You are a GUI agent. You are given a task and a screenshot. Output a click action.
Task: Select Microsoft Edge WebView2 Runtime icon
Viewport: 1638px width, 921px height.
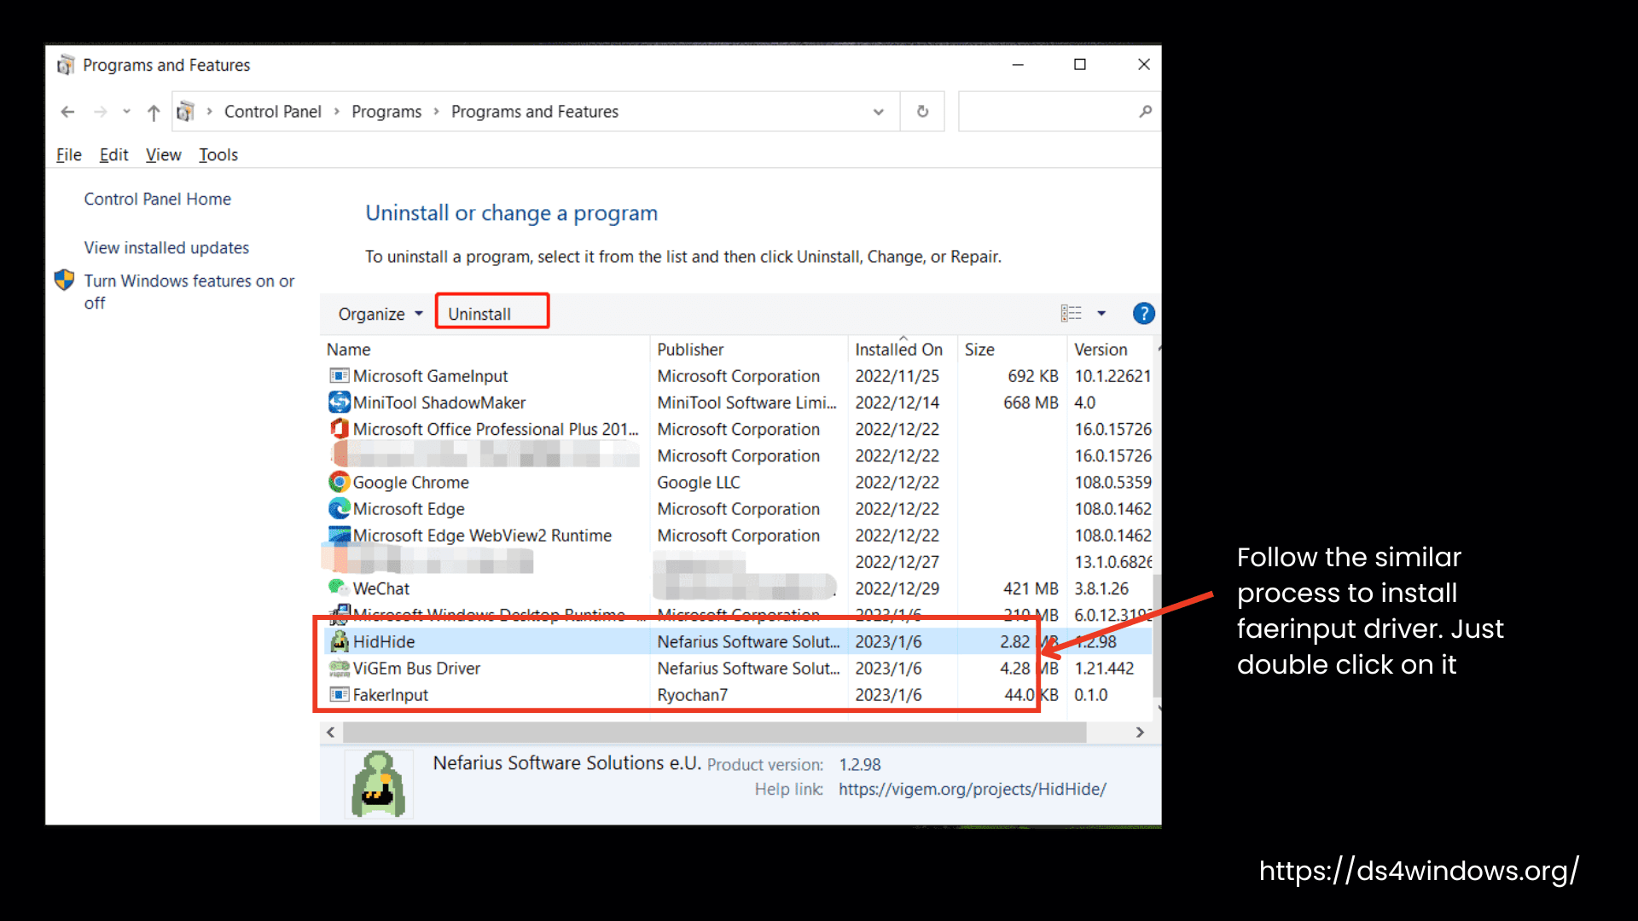(340, 535)
